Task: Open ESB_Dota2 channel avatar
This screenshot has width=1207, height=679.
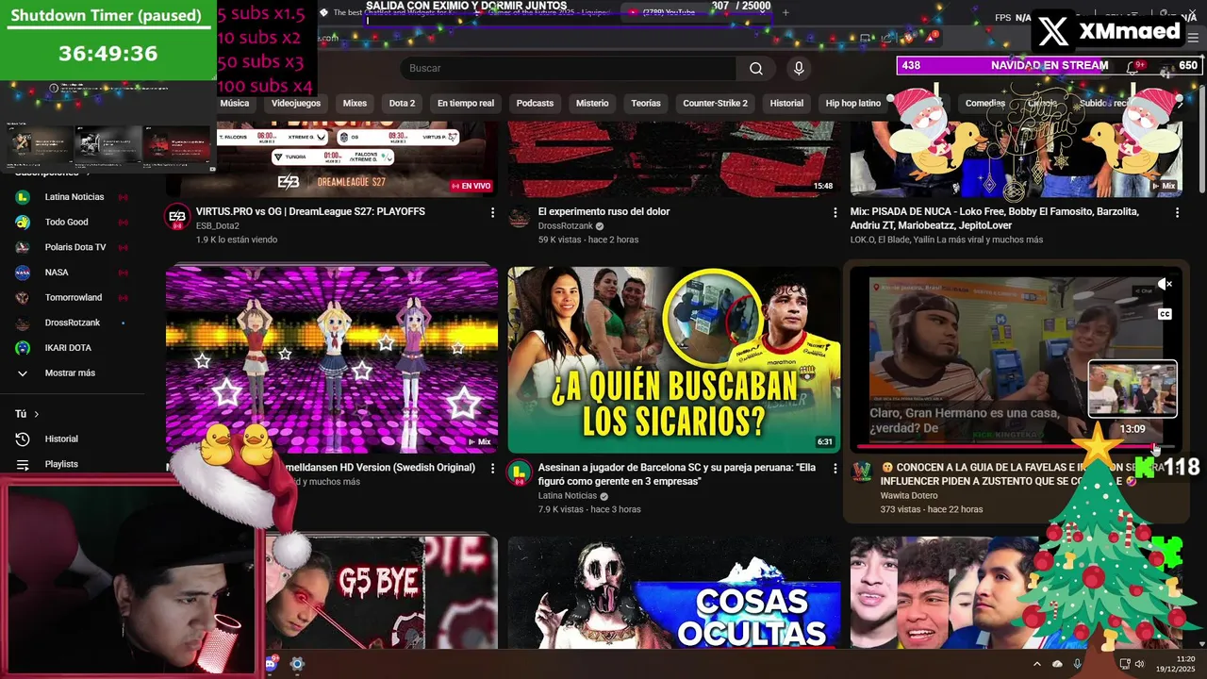Action: (177, 217)
